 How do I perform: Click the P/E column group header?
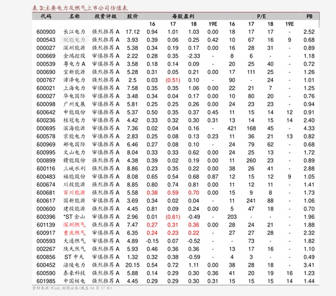(261, 16)
